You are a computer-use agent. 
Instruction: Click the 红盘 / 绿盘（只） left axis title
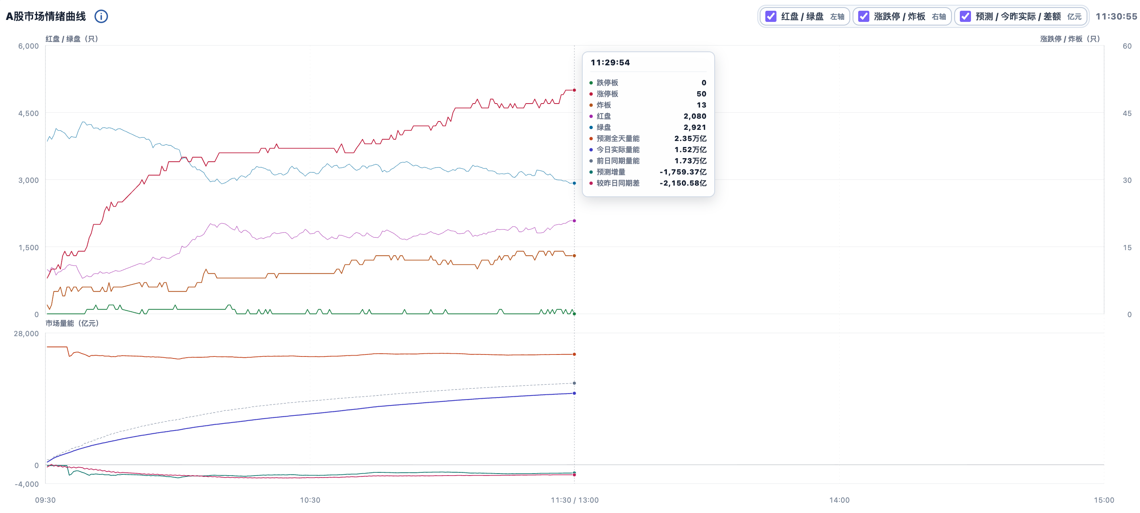tap(72, 39)
